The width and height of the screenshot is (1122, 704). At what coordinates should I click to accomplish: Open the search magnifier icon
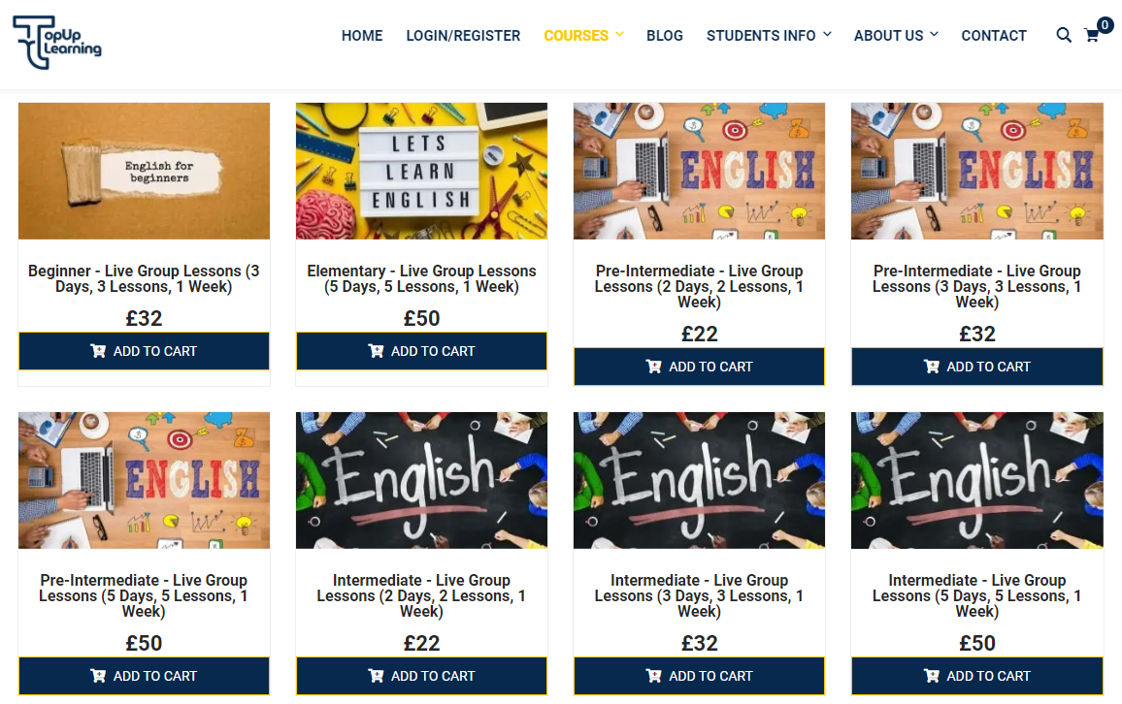click(x=1064, y=35)
